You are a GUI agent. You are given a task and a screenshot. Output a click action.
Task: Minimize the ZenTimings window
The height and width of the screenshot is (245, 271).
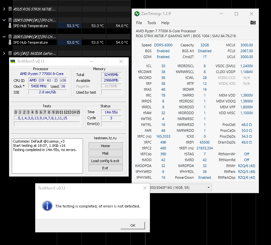click(x=221, y=14)
